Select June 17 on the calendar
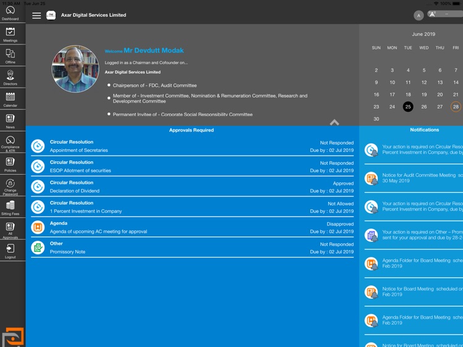Image resolution: width=463 pixels, height=347 pixels. [x=392, y=94]
